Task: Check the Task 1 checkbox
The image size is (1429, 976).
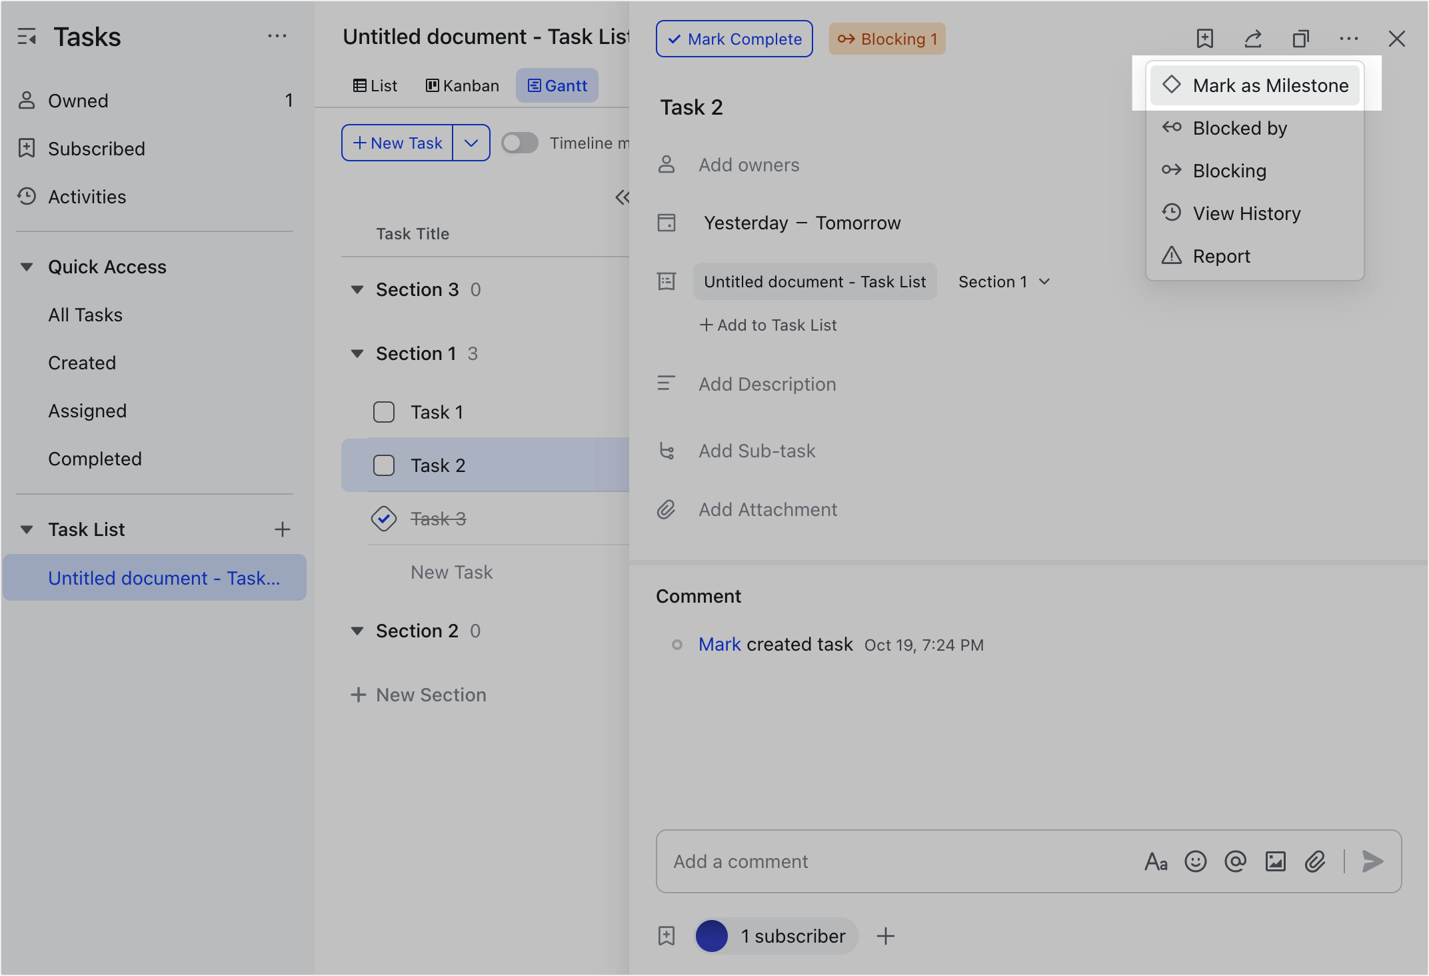Action: [384, 412]
